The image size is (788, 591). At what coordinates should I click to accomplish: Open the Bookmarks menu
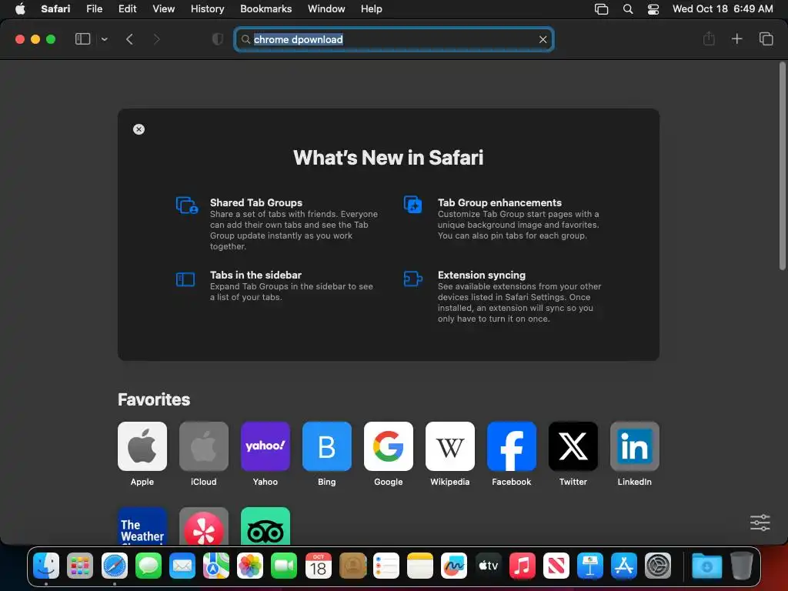(x=265, y=8)
